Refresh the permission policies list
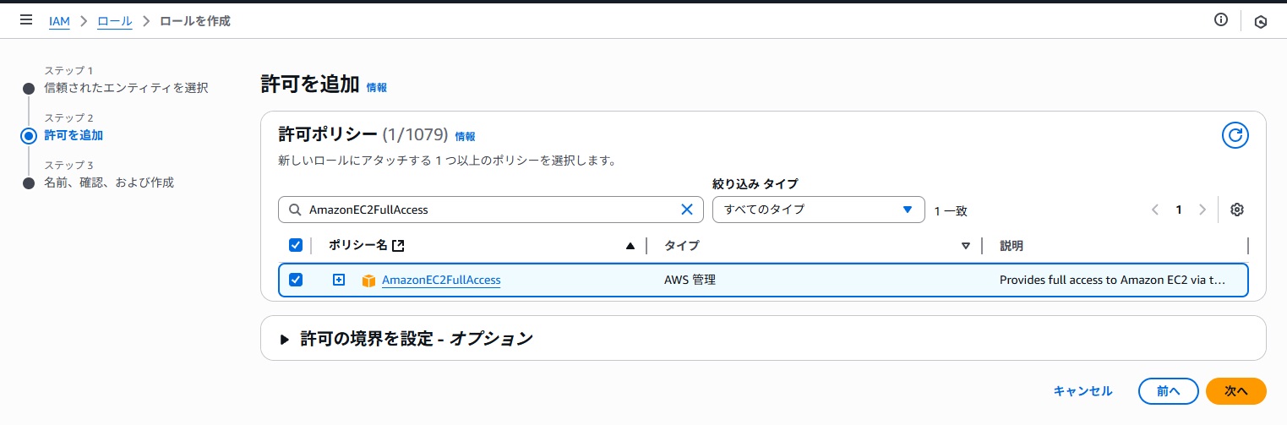Viewport: 1287px width, 425px height. click(1235, 135)
